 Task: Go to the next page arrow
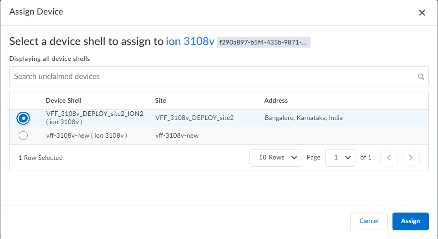(411, 158)
